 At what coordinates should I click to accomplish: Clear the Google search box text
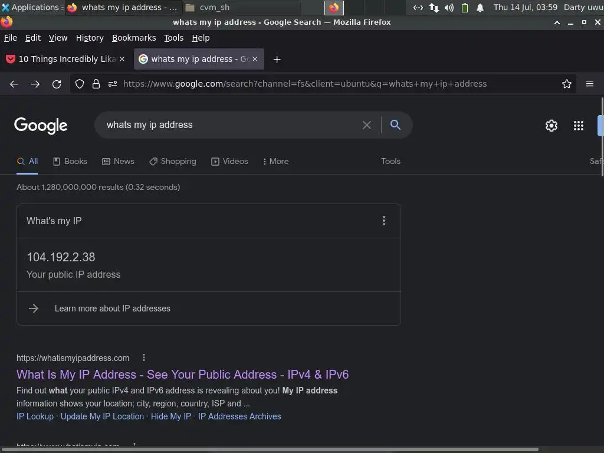(367, 125)
